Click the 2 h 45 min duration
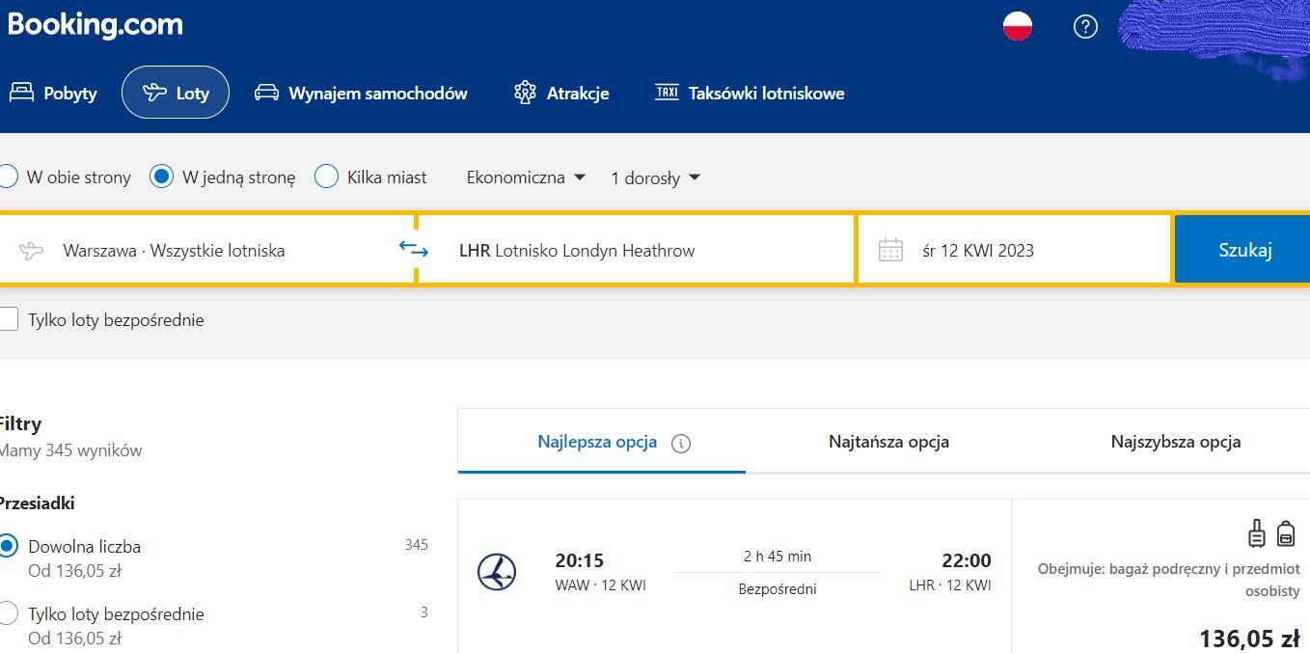1310x653 pixels. pyautogui.click(x=778, y=557)
